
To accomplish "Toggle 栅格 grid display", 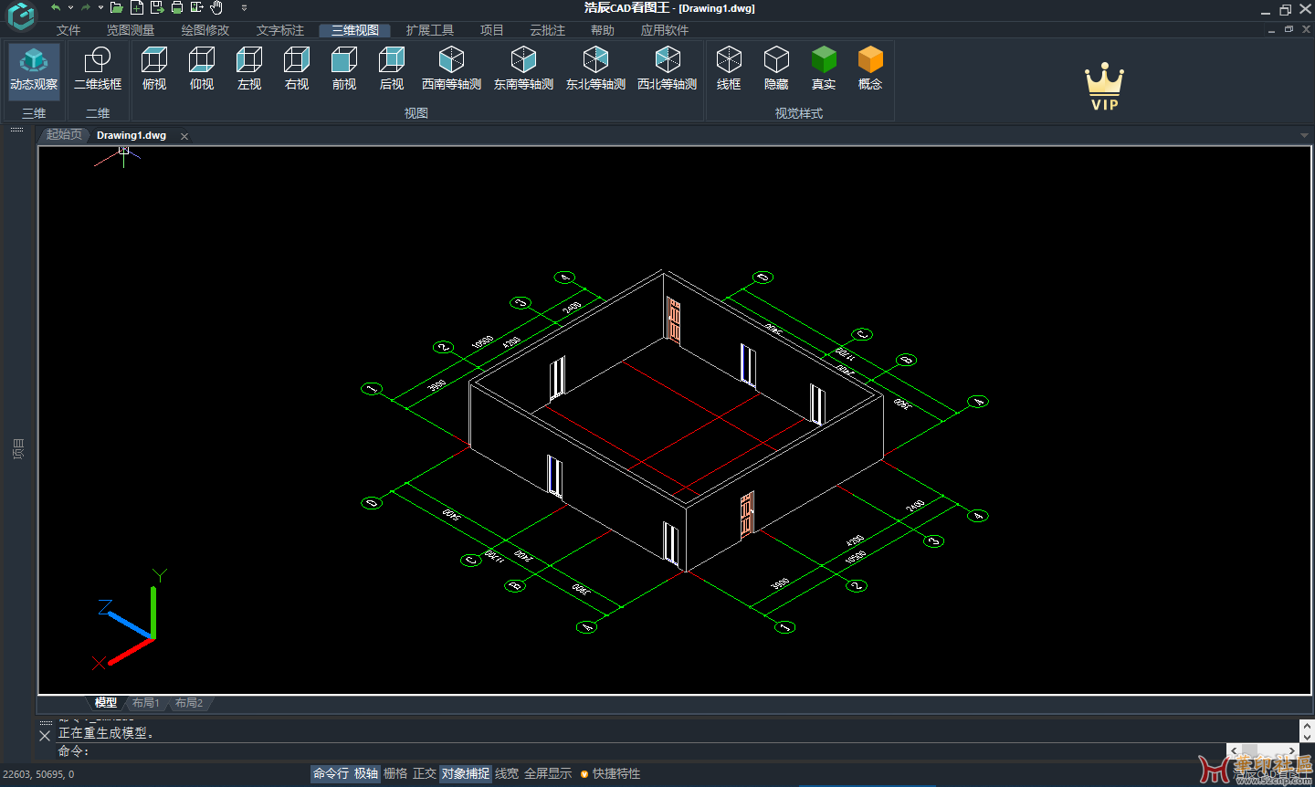I will tap(395, 773).
